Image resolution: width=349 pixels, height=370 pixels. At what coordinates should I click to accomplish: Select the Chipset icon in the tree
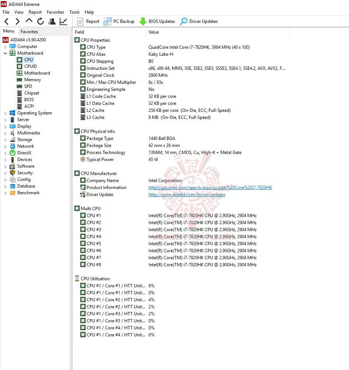(20, 93)
